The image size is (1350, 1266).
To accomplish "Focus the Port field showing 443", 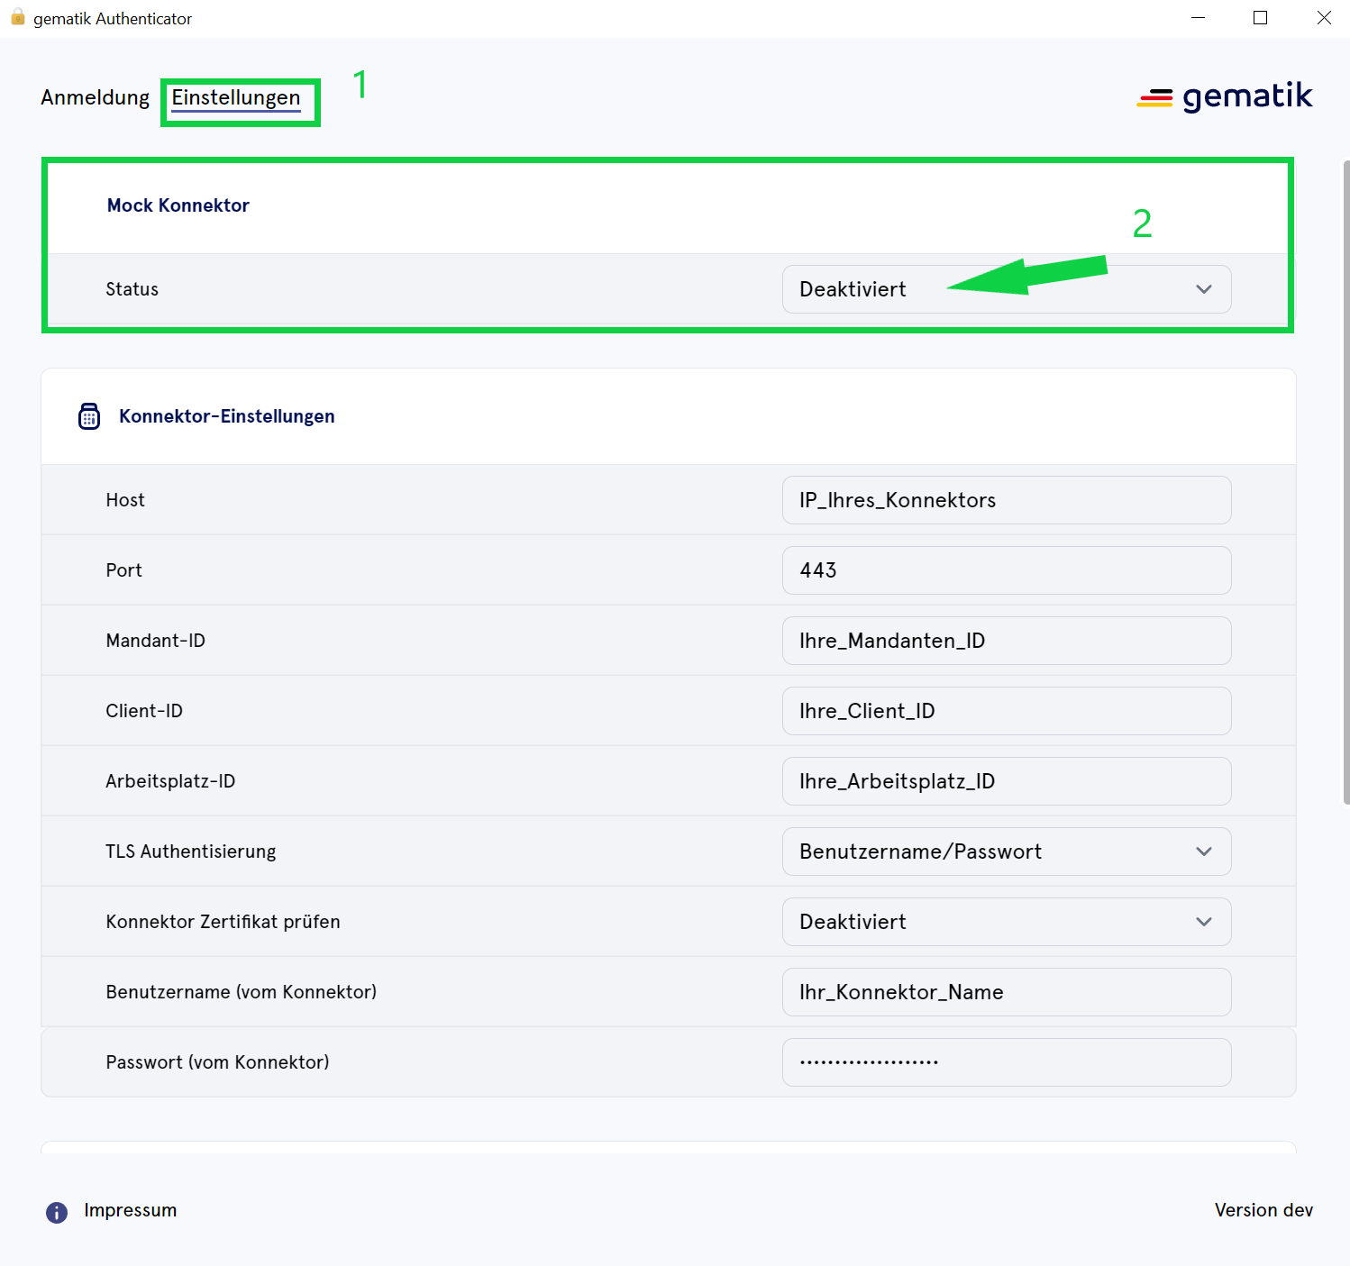I will [1006, 570].
